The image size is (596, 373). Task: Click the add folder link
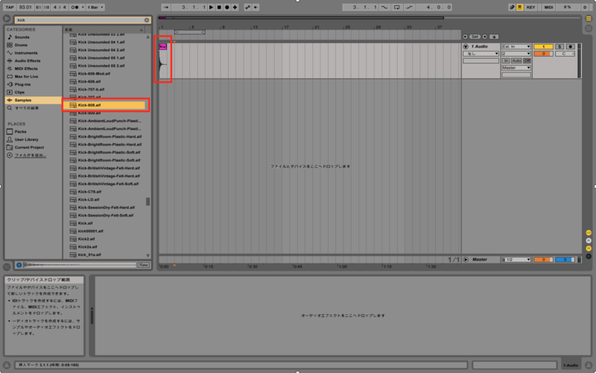[31, 155]
